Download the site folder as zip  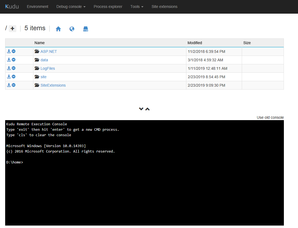tap(8, 76)
